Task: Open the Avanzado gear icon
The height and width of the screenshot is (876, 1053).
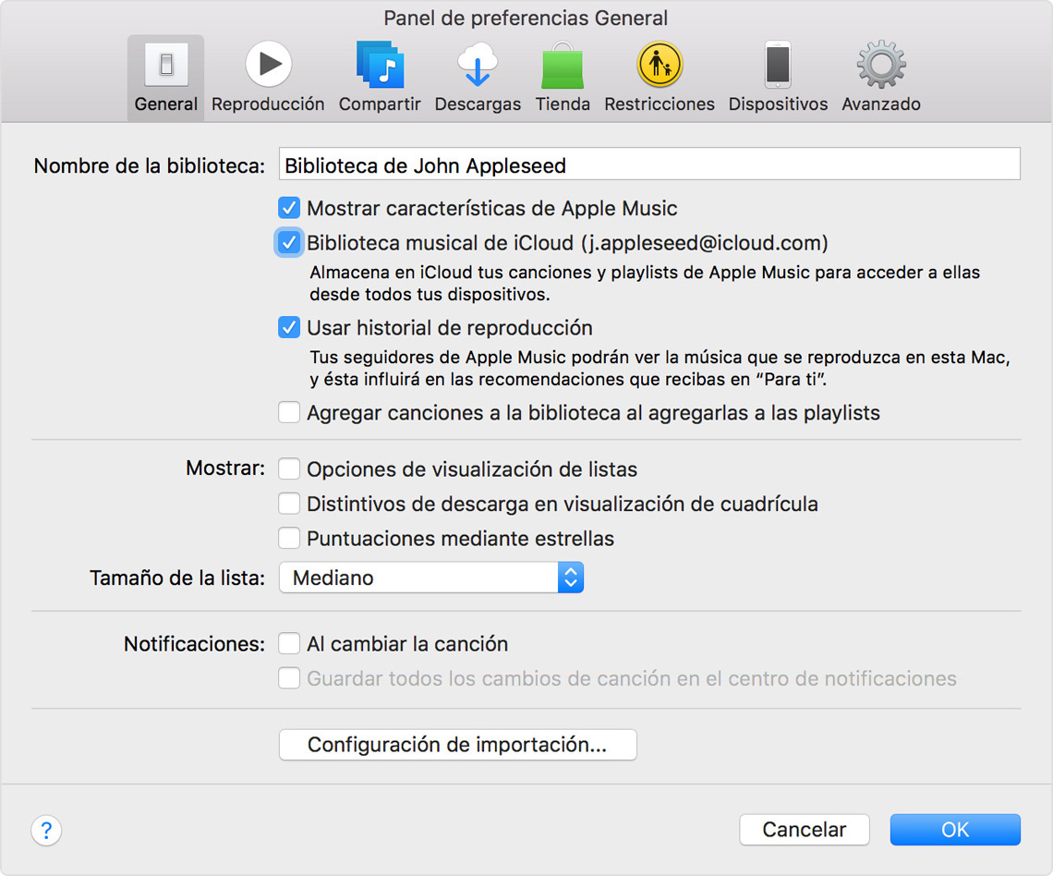Action: 881,66
